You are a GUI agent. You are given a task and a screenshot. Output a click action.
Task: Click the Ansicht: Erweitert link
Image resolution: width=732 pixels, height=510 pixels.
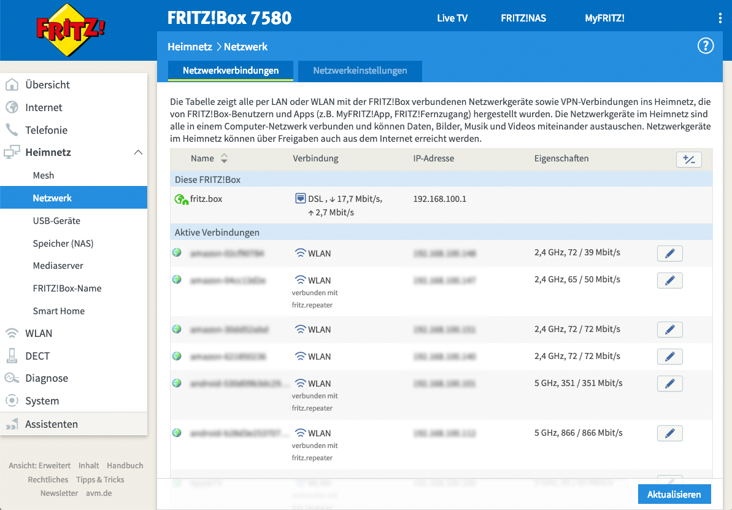[x=40, y=466]
